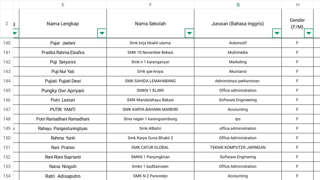Select column E header
Viewport: 320px width, 180px height.
[x=63, y=4]
